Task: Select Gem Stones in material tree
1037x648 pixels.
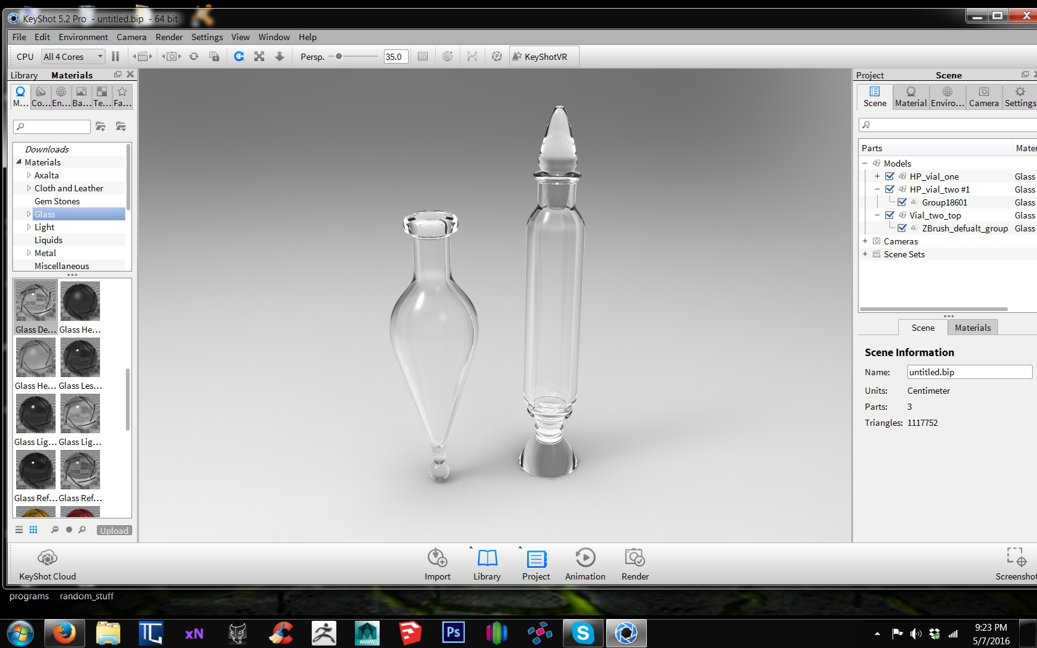Action: (x=57, y=201)
